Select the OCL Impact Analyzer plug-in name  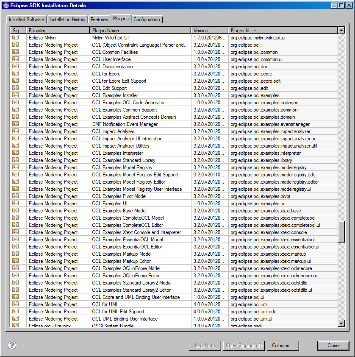click(113, 131)
